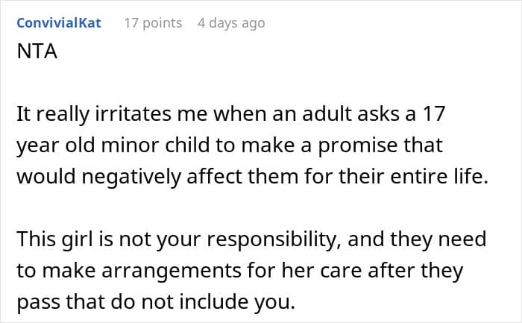Viewport: 522px width, 323px height.
Task: Click the line beginning 'year old minor child'
Action: [230, 145]
